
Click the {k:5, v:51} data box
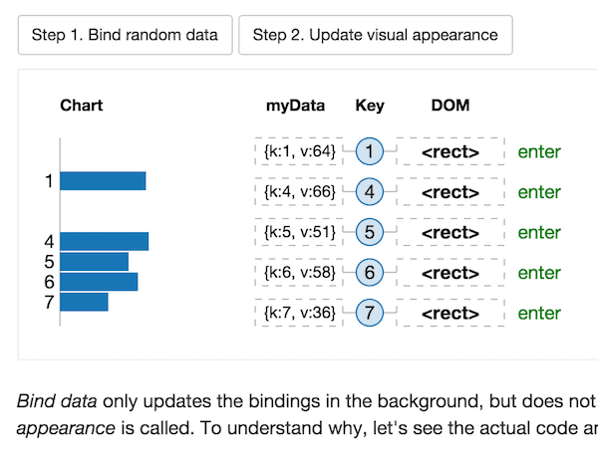299,233
